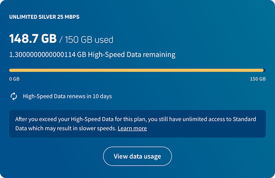This screenshot has width=275, height=178.
Task: Click the 150 GB label under bar
Action: pyautogui.click(x=258, y=79)
